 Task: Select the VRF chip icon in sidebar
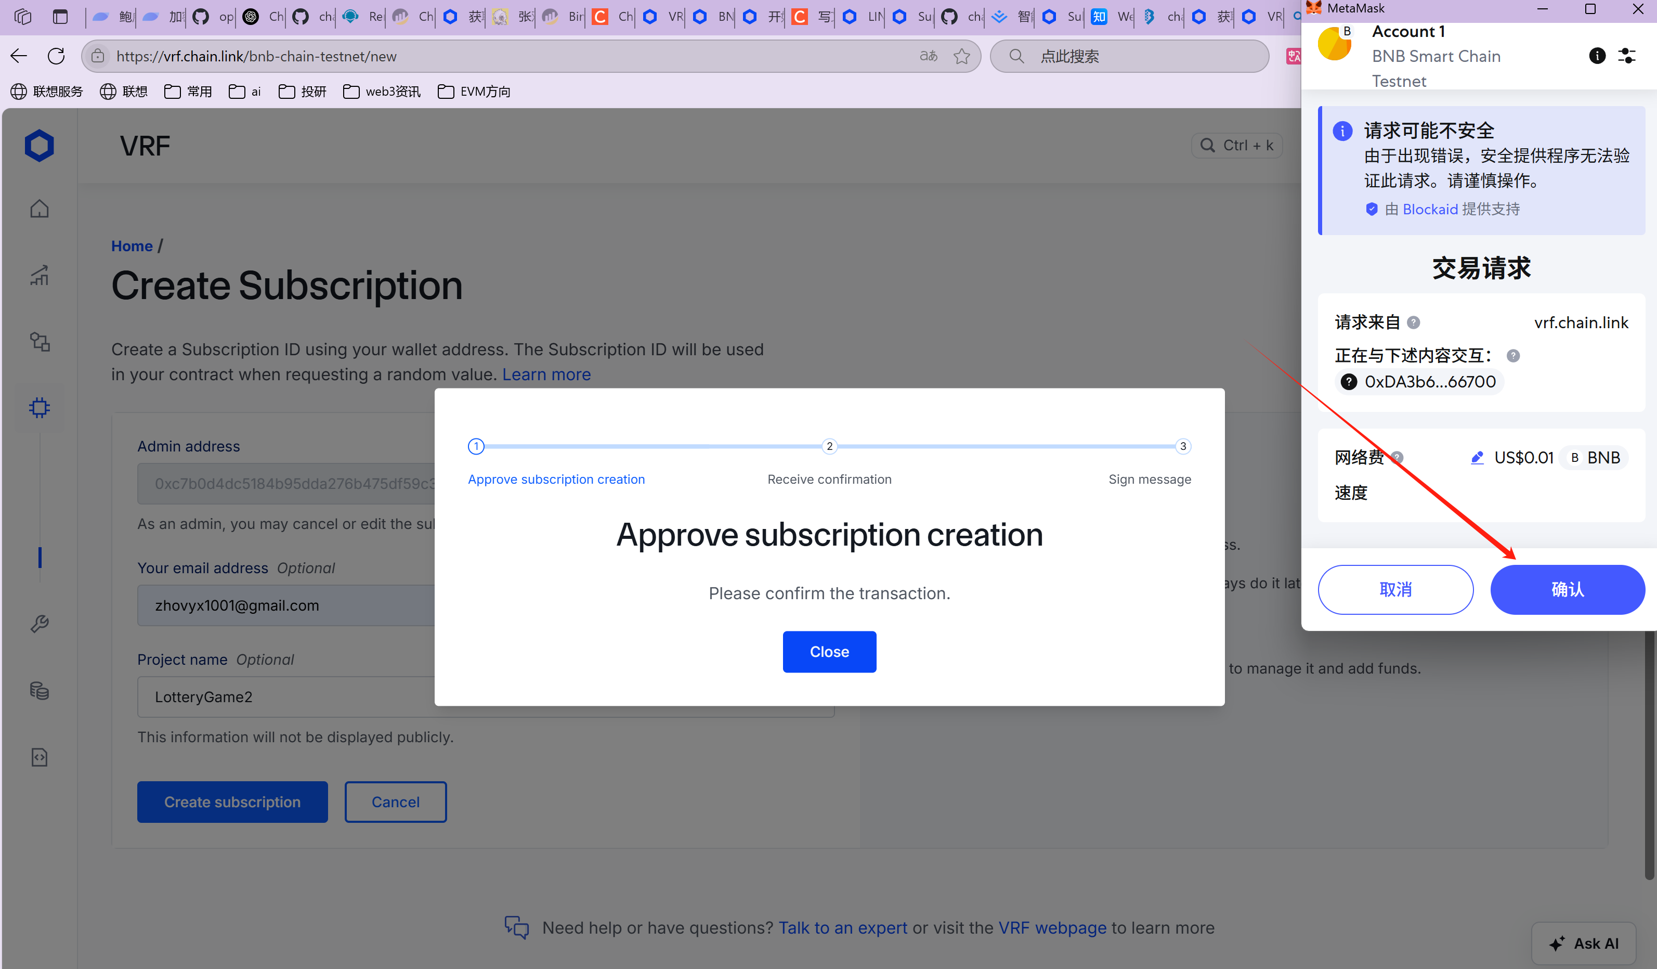point(40,408)
